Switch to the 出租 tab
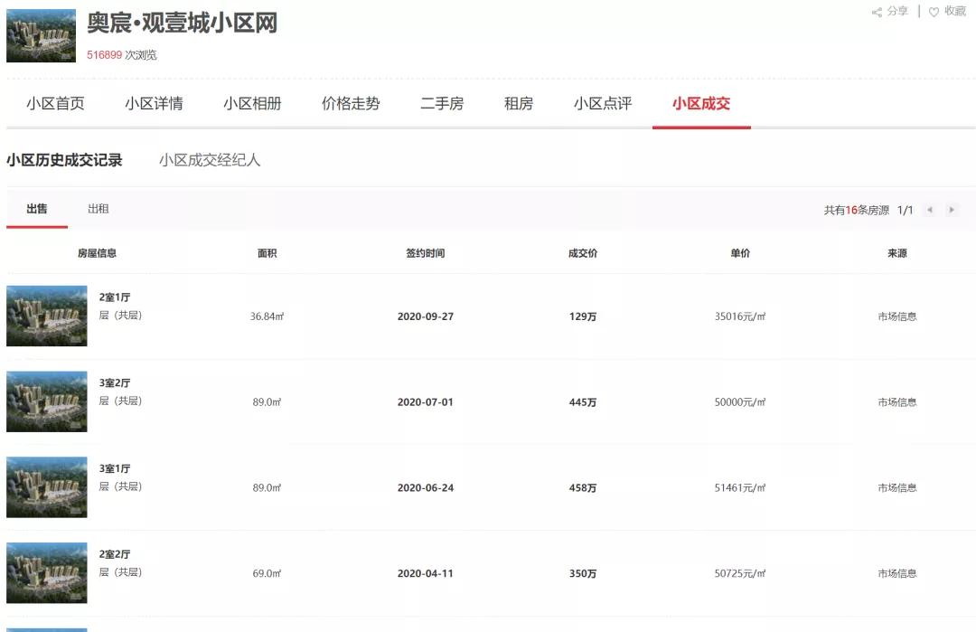 [x=99, y=208]
